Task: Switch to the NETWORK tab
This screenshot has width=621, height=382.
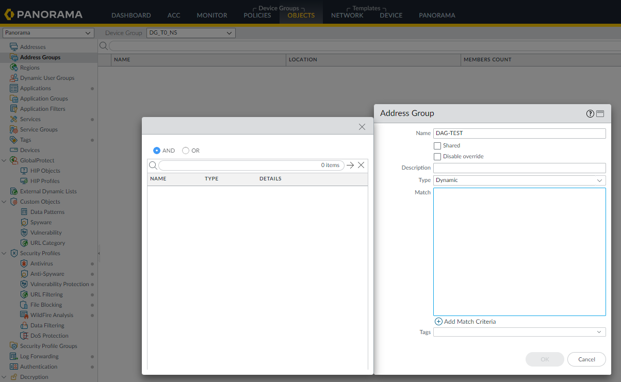Action: point(347,15)
